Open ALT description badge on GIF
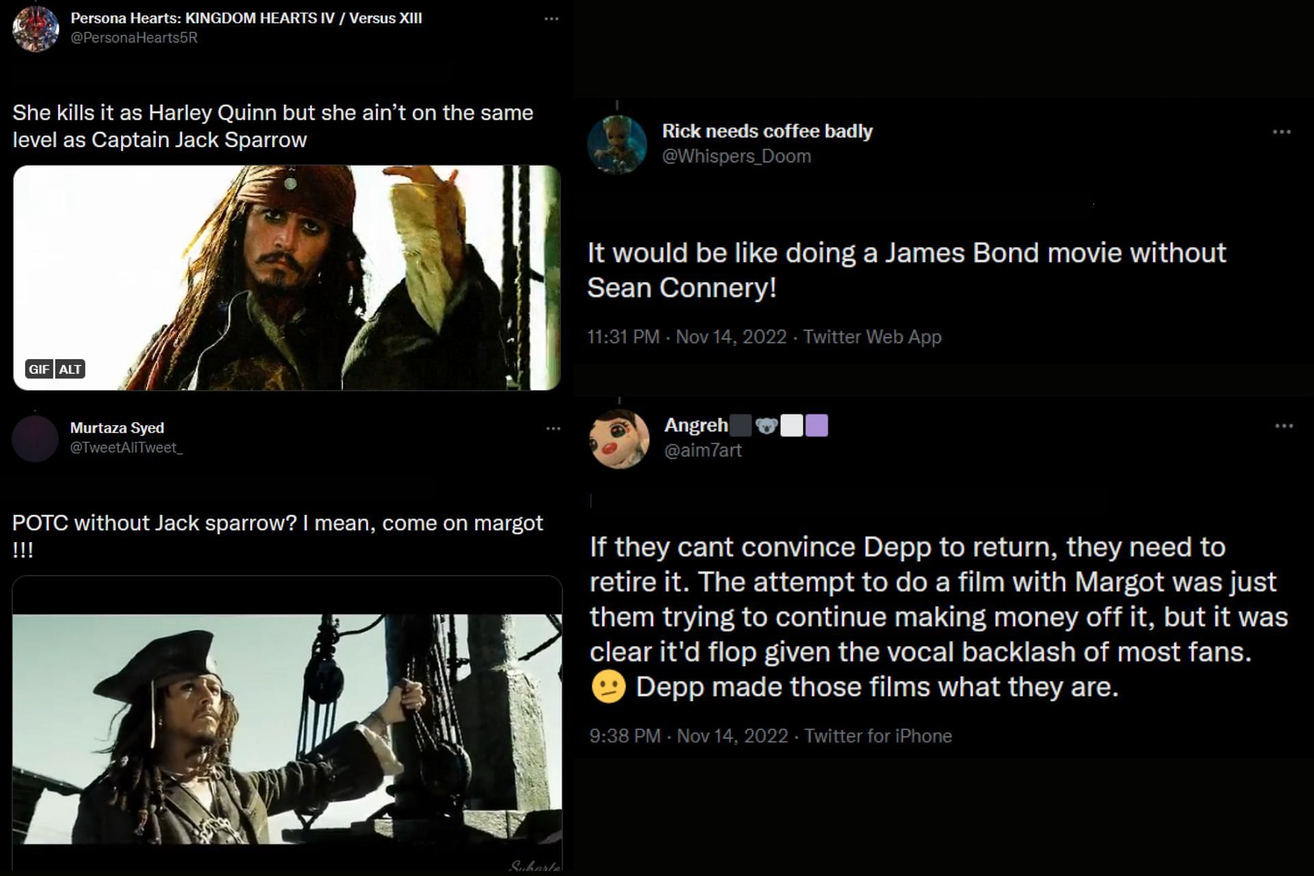 point(70,369)
